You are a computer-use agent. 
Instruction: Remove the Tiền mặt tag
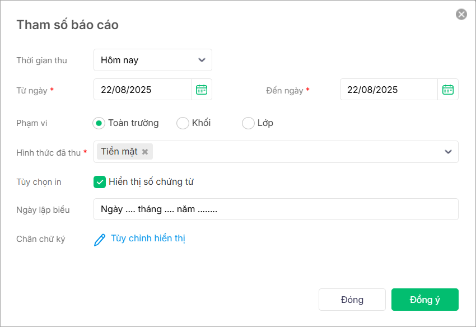(145, 152)
